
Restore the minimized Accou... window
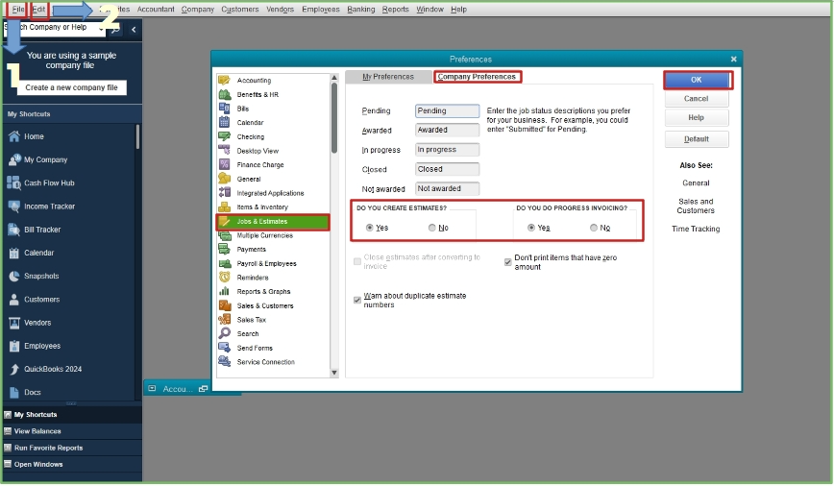203,389
